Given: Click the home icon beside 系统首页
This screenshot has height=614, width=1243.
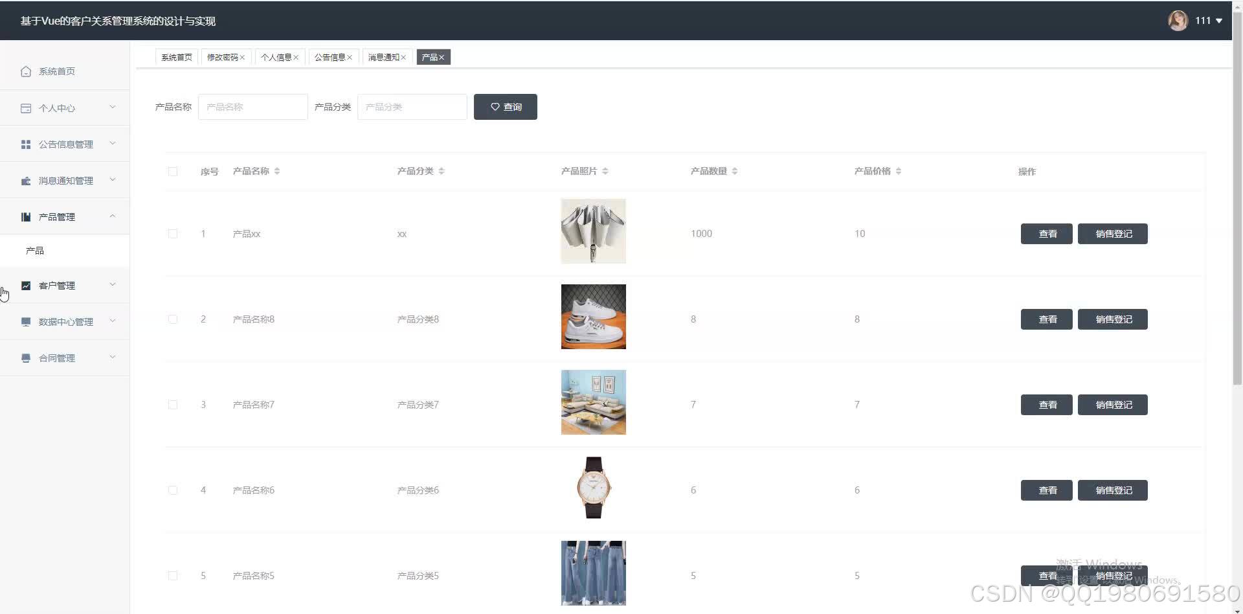Looking at the screenshot, I should [x=26, y=71].
